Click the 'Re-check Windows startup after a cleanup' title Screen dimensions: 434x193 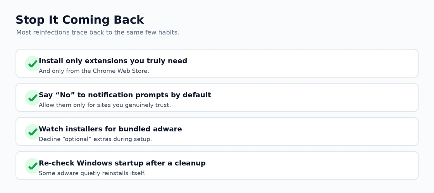[x=122, y=163]
